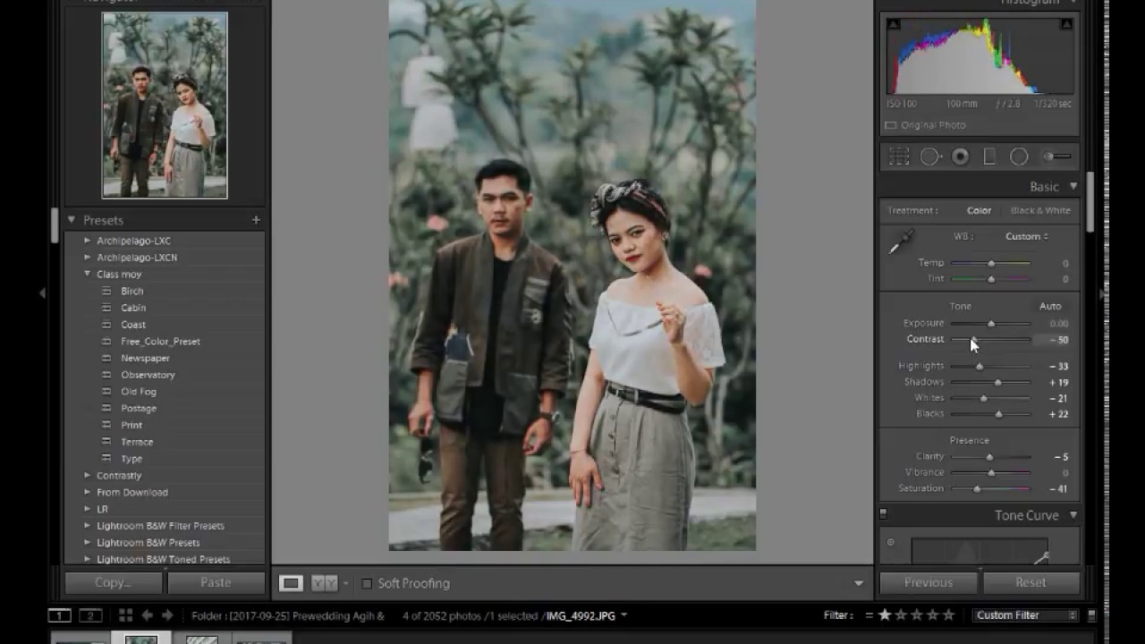This screenshot has height=644, width=1145.
Task: Filter by three star rating
Action: (x=917, y=615)
